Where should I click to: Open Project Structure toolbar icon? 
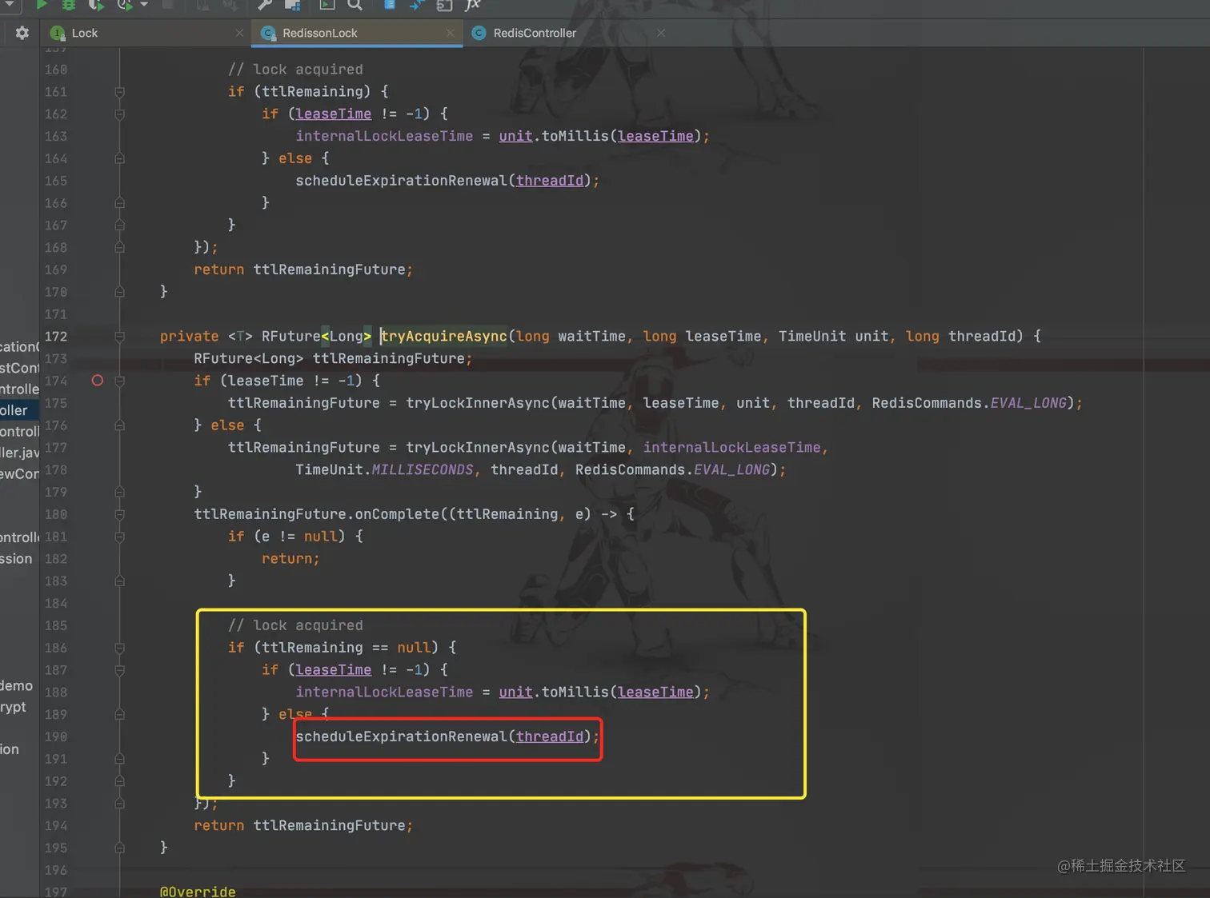(292, 4)
